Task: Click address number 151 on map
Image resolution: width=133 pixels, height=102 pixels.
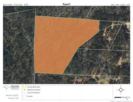Action: 128,32
